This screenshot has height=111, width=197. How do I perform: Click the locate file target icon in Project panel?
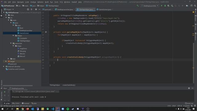tap(28, 10)
